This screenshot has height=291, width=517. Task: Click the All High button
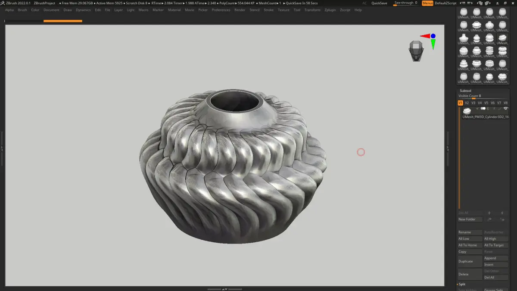(x=496, y=239)
